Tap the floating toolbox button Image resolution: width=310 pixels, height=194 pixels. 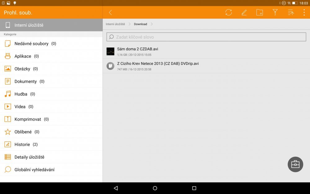295,164
